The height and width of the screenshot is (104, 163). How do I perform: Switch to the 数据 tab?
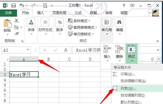(x=93, y=13)
